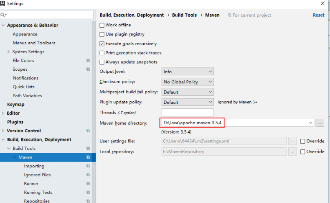
Task: Click the Threads input field
Action: coord(188,112)
